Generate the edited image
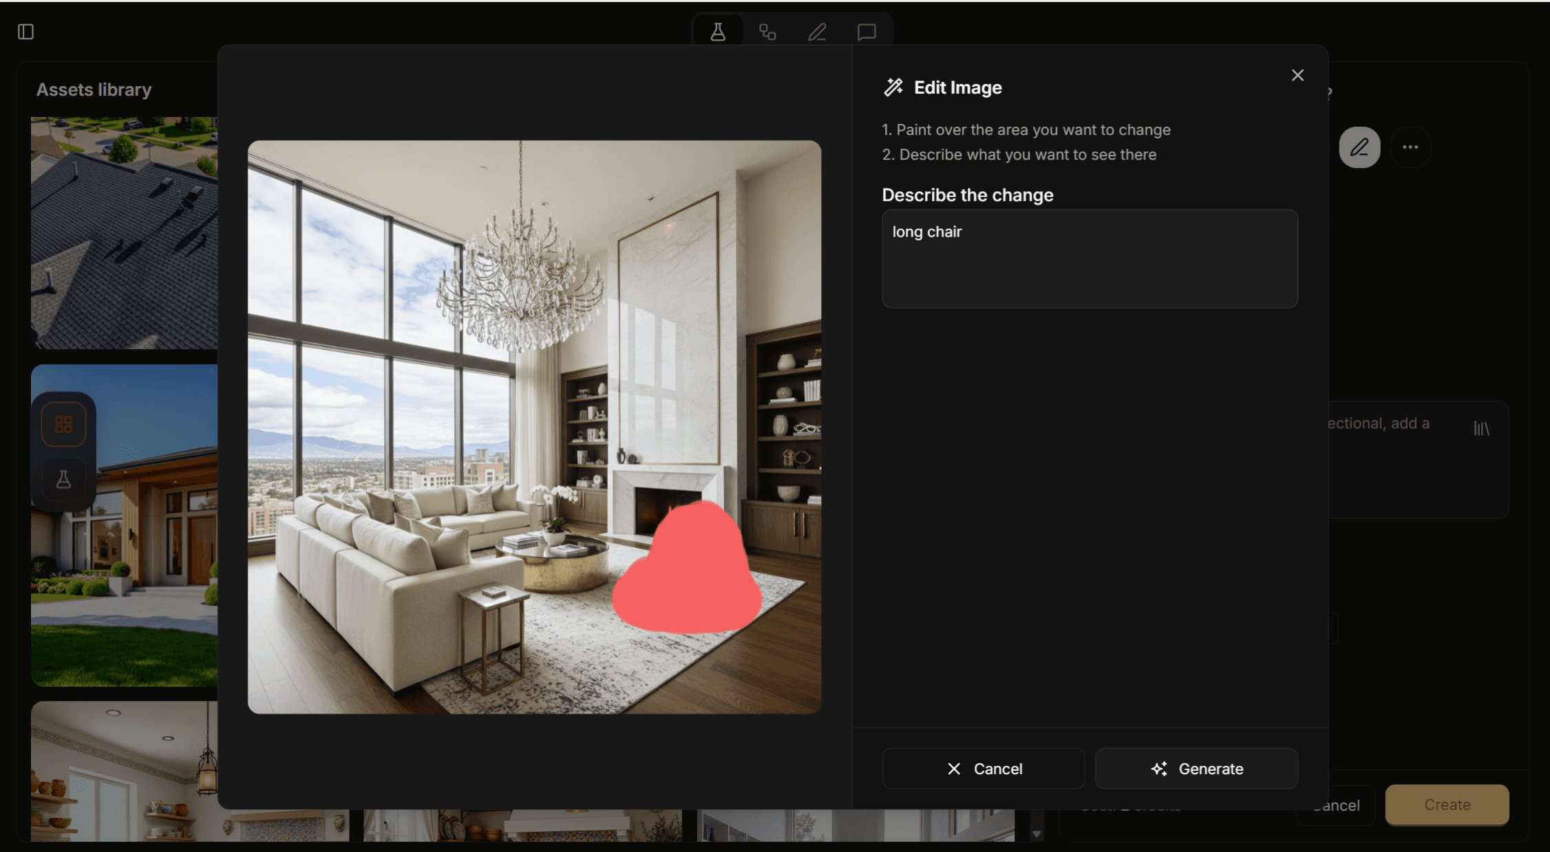Viewport: 1550px width, 852px height. coord(1196,769)
